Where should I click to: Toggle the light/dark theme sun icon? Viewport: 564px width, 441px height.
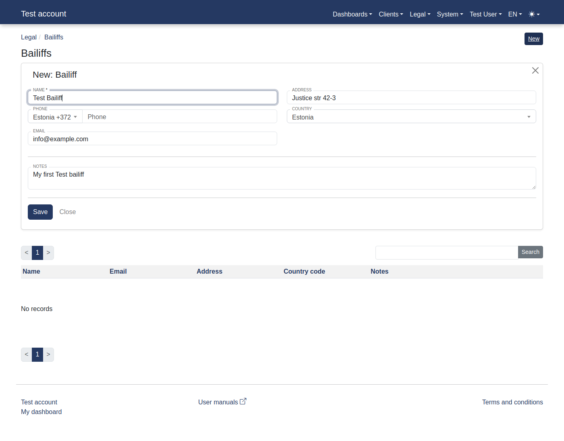(531, 14)
